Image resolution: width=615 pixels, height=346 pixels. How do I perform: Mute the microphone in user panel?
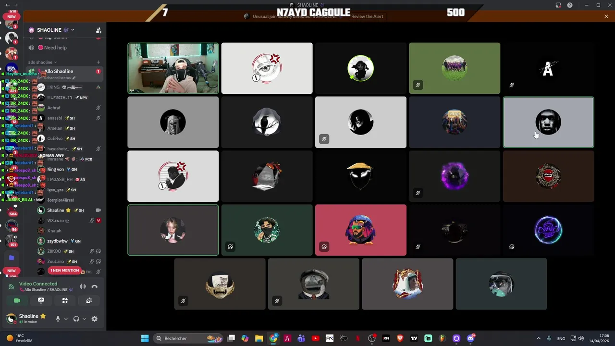tap(58, 319)
